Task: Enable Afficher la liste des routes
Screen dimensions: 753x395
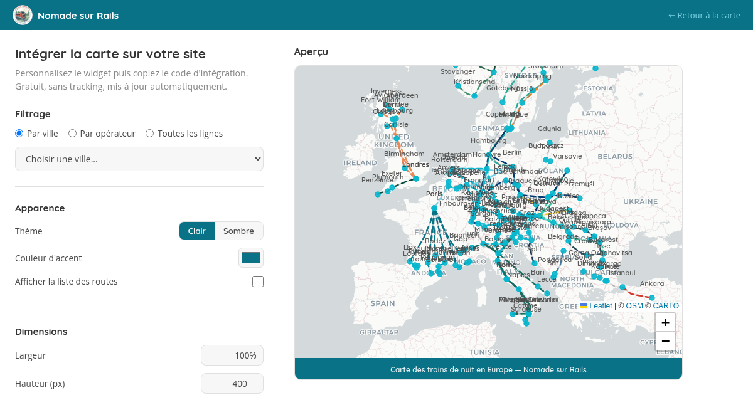Action: pos(258,282)
